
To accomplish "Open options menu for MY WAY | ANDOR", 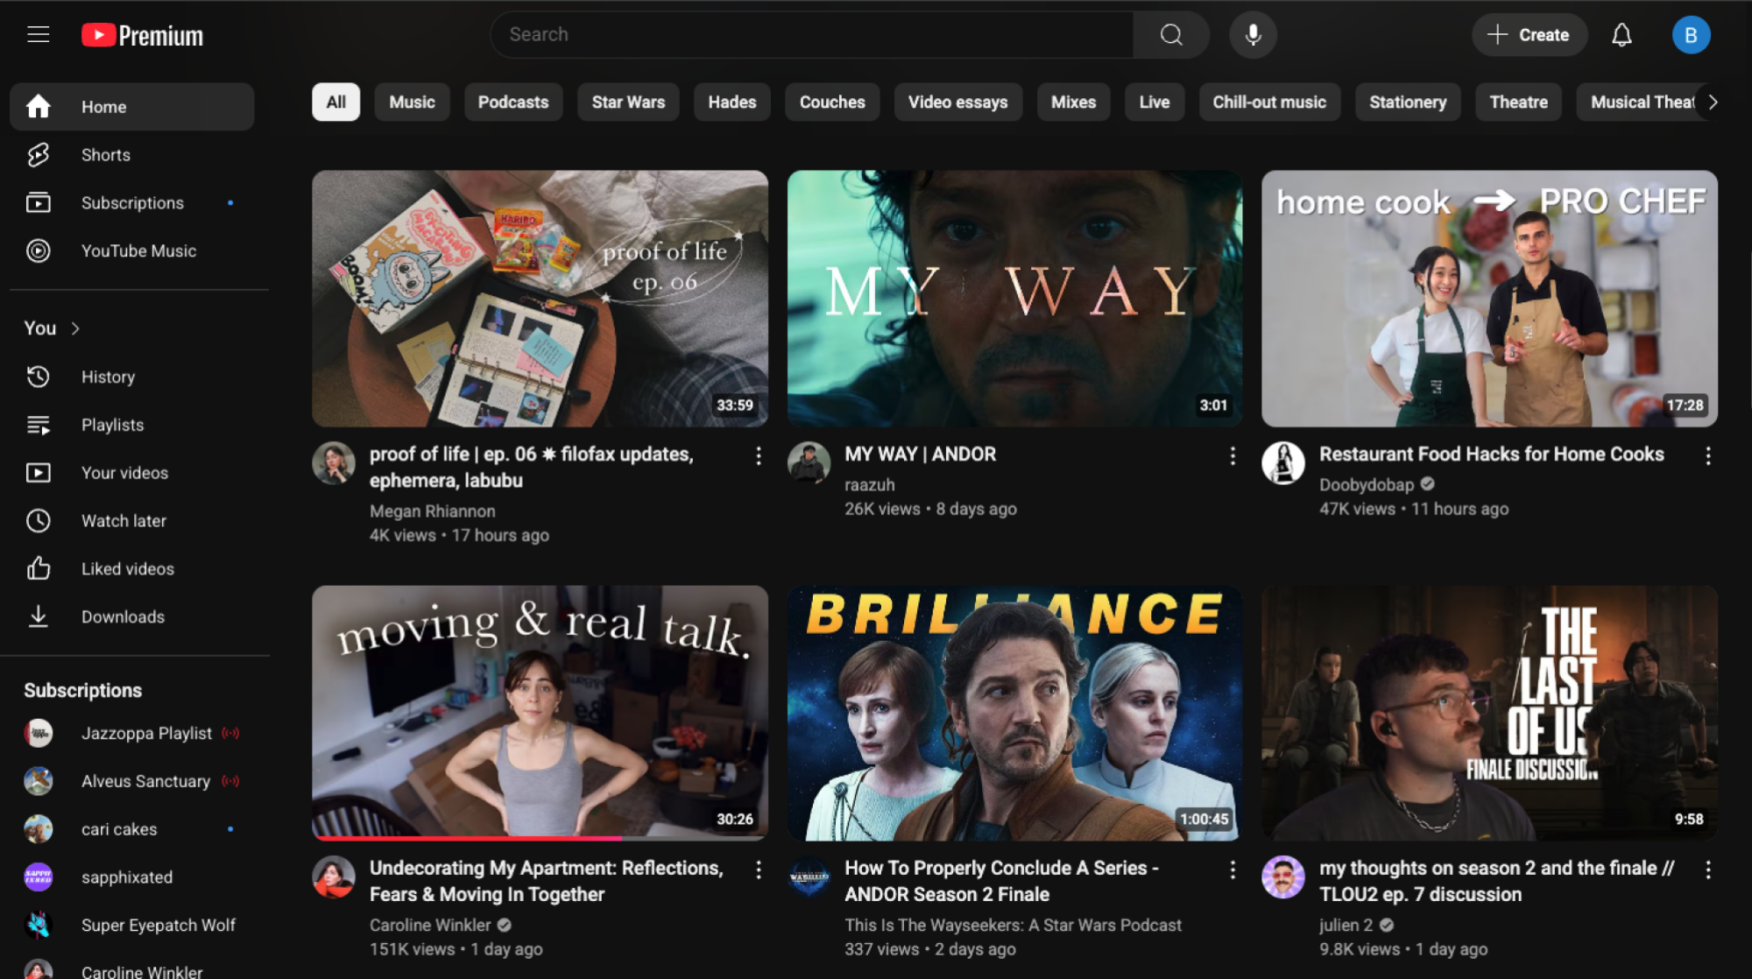I will pyautogui.click(x=1233, y=455).
